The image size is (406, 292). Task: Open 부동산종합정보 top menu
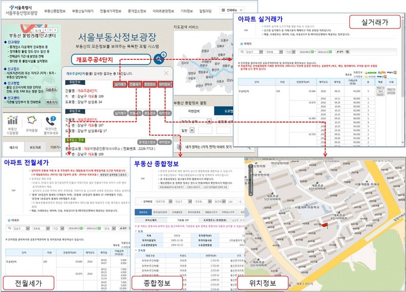click(54, 11)
